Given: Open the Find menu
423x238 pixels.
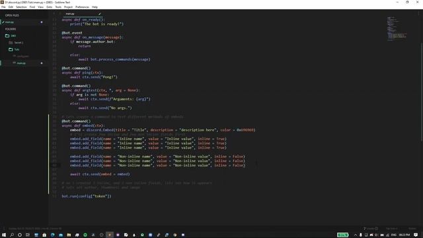Looking at the screenshot, I should tap(32, 7).
